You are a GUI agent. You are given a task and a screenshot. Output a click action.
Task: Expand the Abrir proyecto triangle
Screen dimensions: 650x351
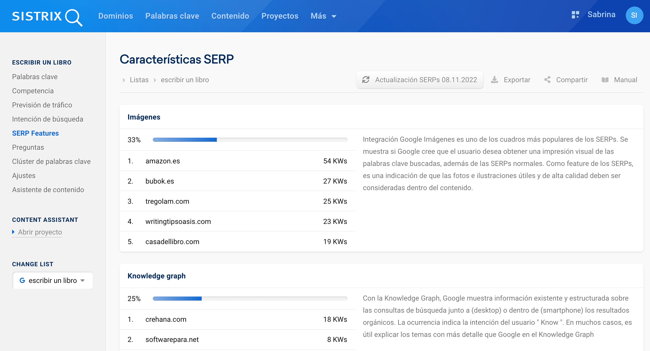[13, 232]
